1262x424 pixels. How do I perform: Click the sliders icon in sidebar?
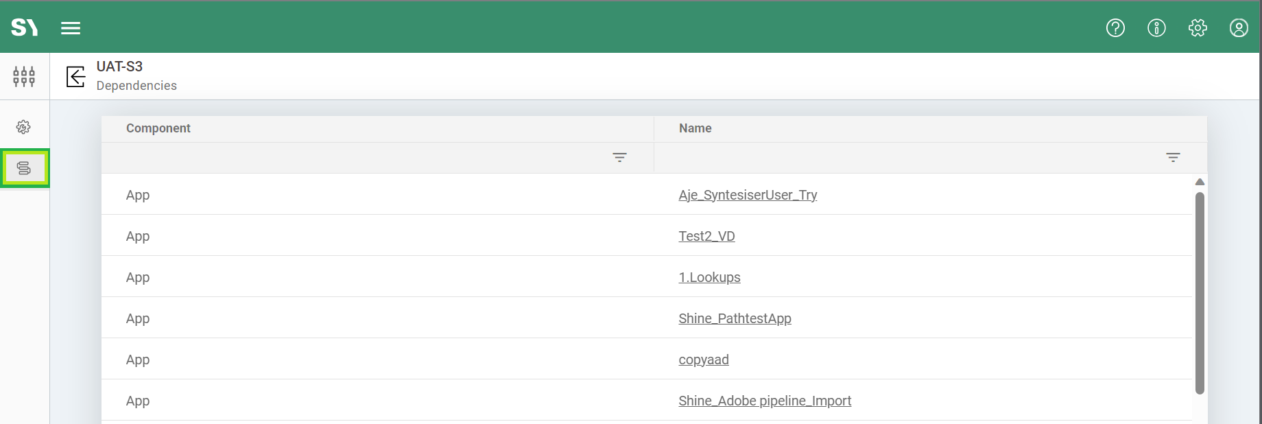coord(24,76)
